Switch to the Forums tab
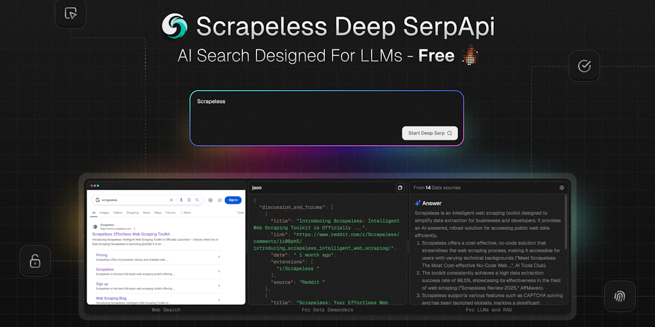 [x=170, y=213]
